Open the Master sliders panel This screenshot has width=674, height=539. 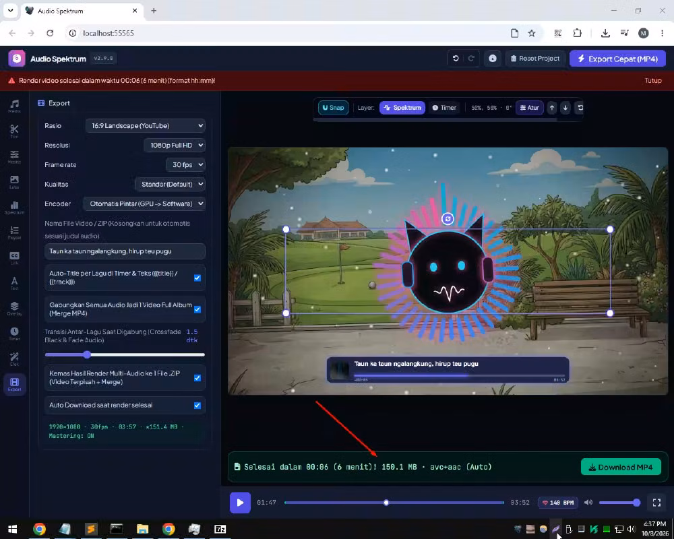click(x=14, y=156)
